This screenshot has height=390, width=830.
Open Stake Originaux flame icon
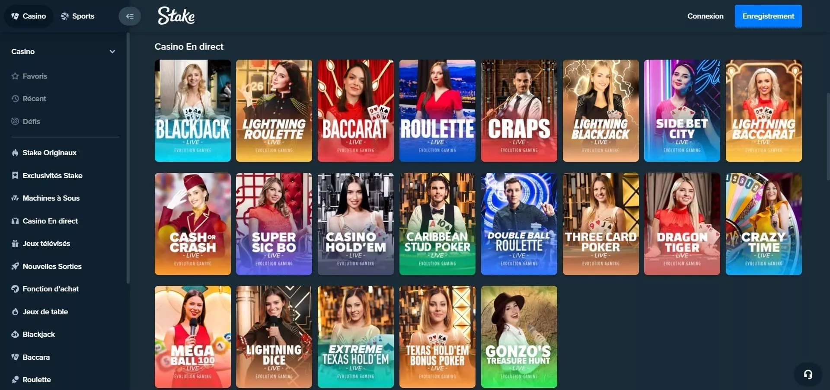tap(15, 153)
